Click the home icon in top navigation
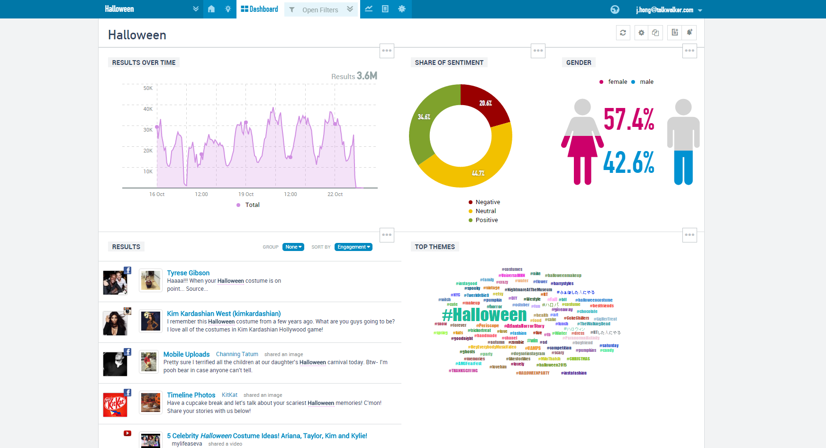826x448 pixels. click(211, 9)
